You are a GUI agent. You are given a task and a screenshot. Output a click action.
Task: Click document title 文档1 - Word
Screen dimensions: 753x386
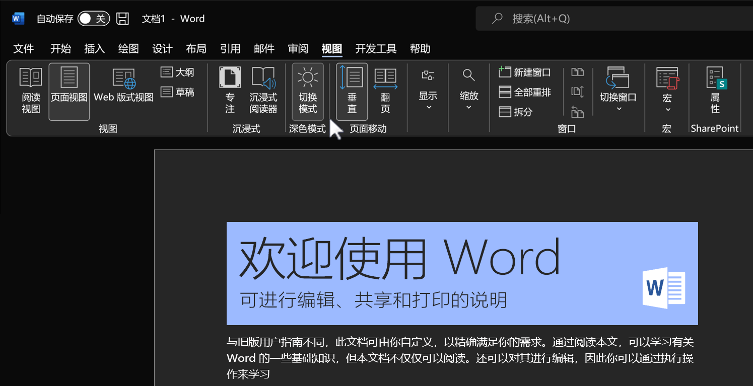(x=173, y=19)
